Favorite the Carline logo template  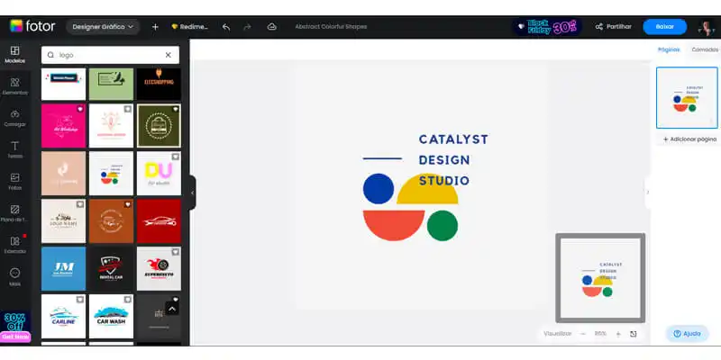point(80,300)
